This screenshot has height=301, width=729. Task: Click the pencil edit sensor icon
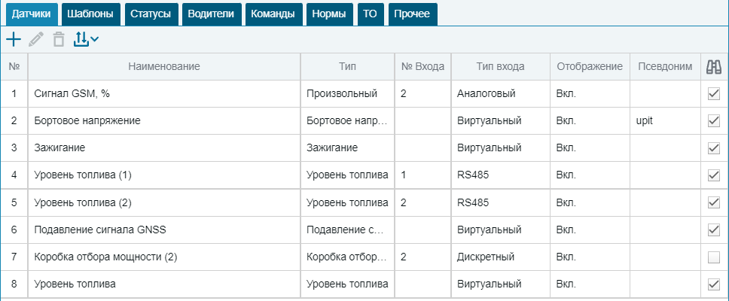pyautogui.click(x=36, y=39)
